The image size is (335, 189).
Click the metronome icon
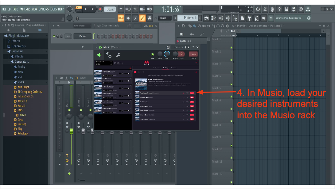click(121, 9)
